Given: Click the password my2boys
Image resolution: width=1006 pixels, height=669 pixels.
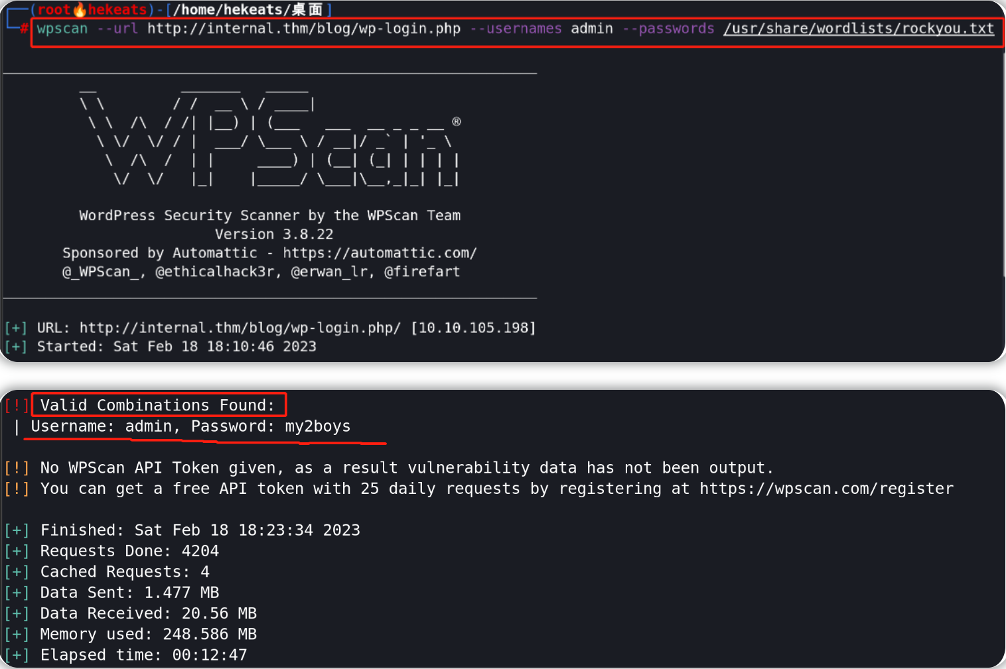Looking at the screenshot, I should pyautogui.click(x=318, y=426).
